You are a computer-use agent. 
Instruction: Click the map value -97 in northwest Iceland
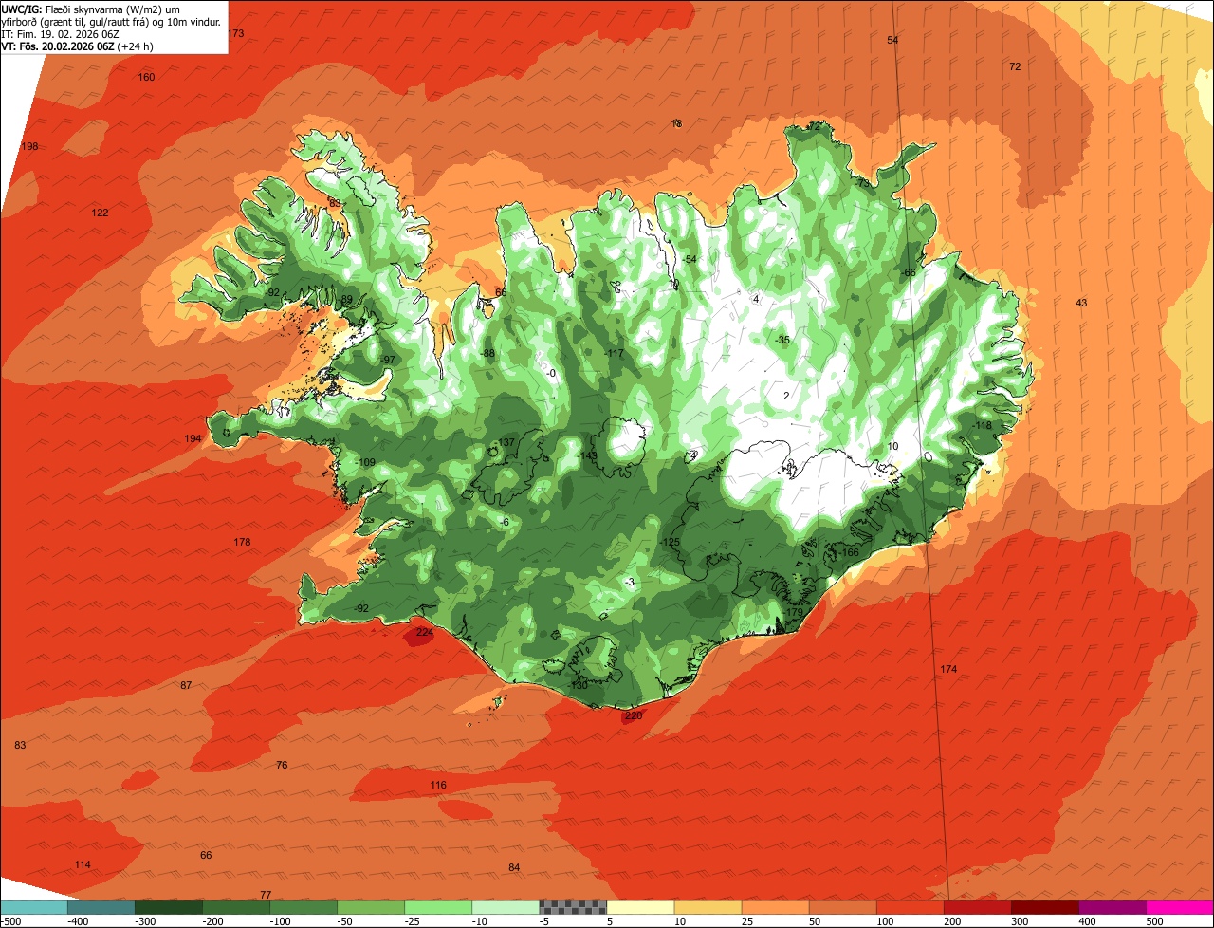[x=387, y=361]
